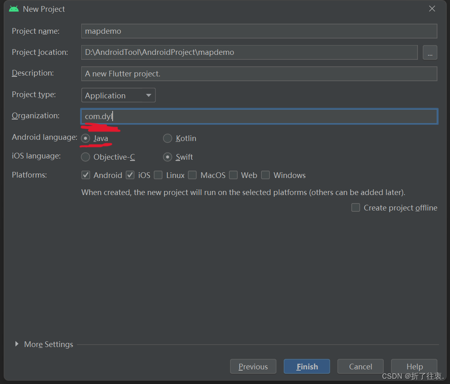
Task: Enable the Linux platform checkbox
Action: click(158, 175)
